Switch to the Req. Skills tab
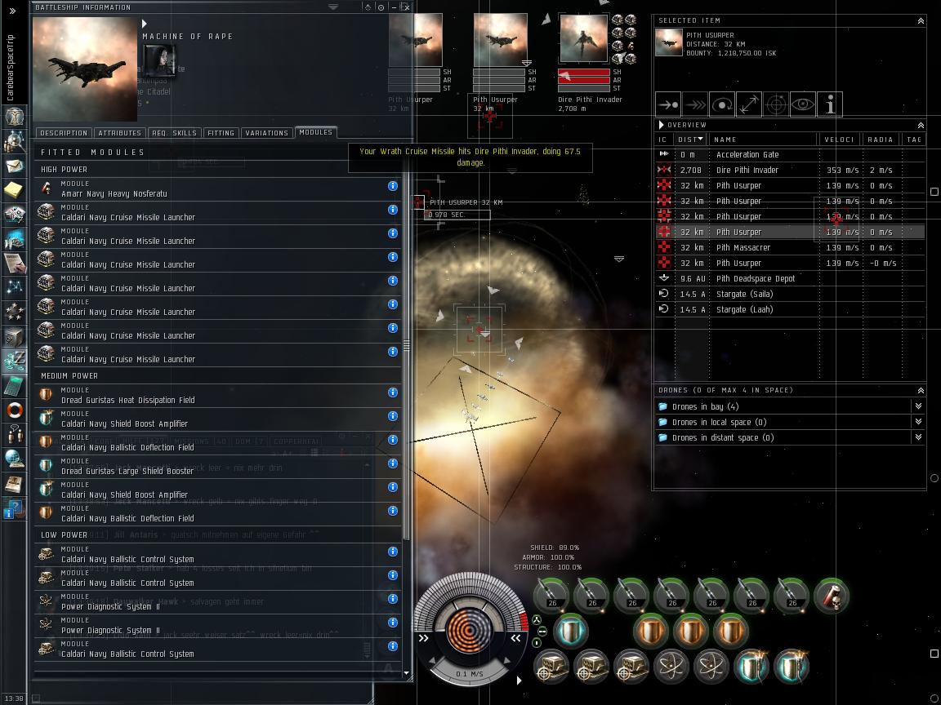 pyautogui.click(x=174, y=133)
